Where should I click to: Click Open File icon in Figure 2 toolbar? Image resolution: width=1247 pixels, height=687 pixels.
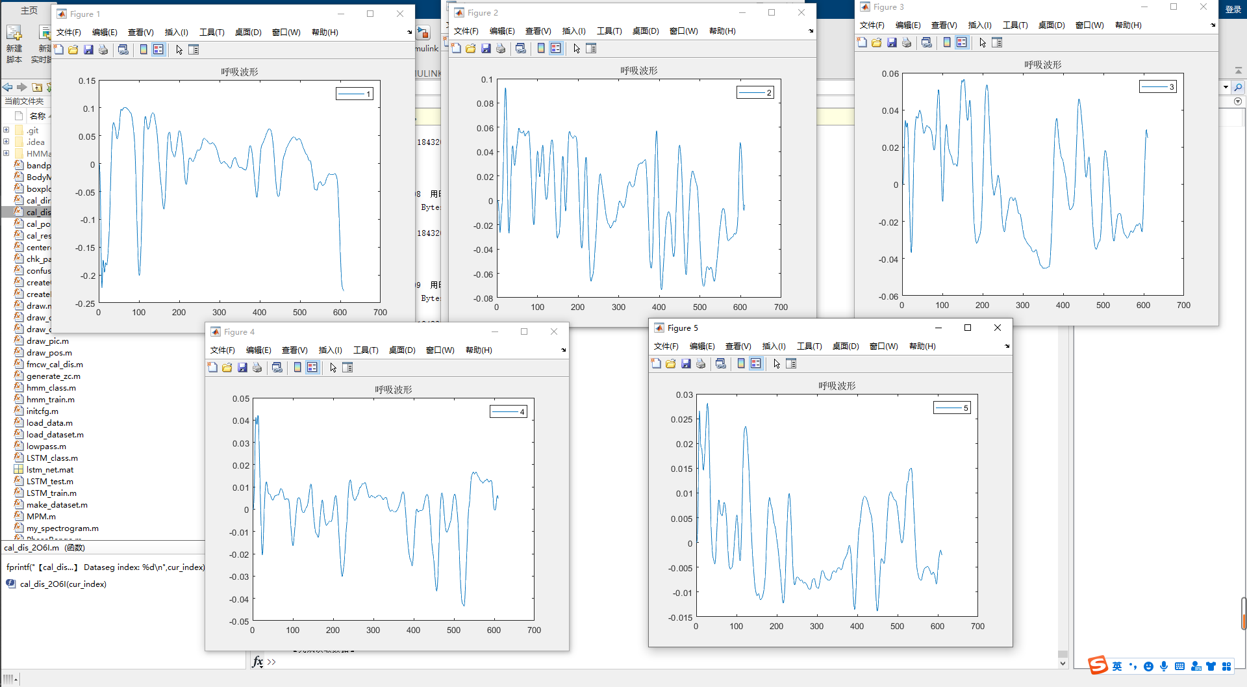click(x=471, y=49)
